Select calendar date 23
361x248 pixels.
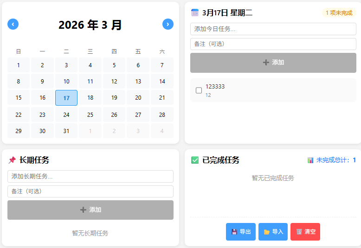coord(42,114)
